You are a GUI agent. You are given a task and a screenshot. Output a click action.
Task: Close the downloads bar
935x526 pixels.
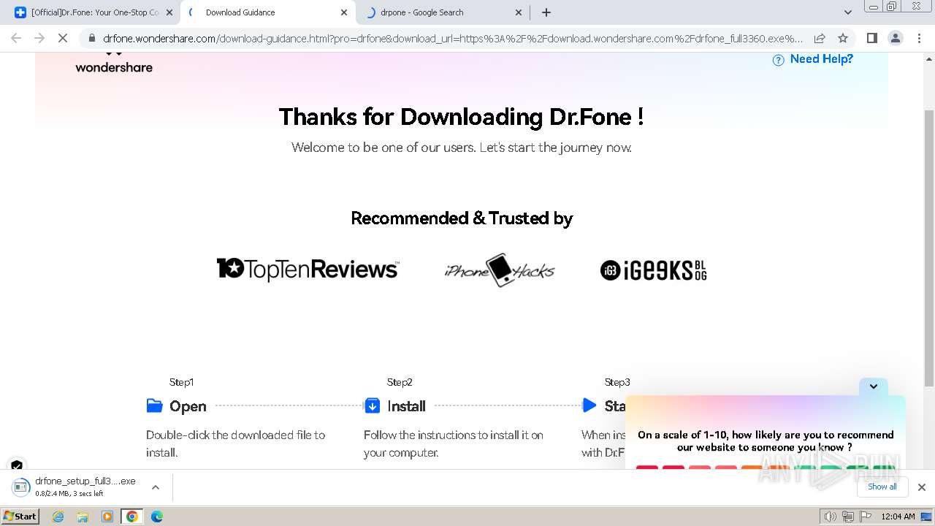coord(921,487)
